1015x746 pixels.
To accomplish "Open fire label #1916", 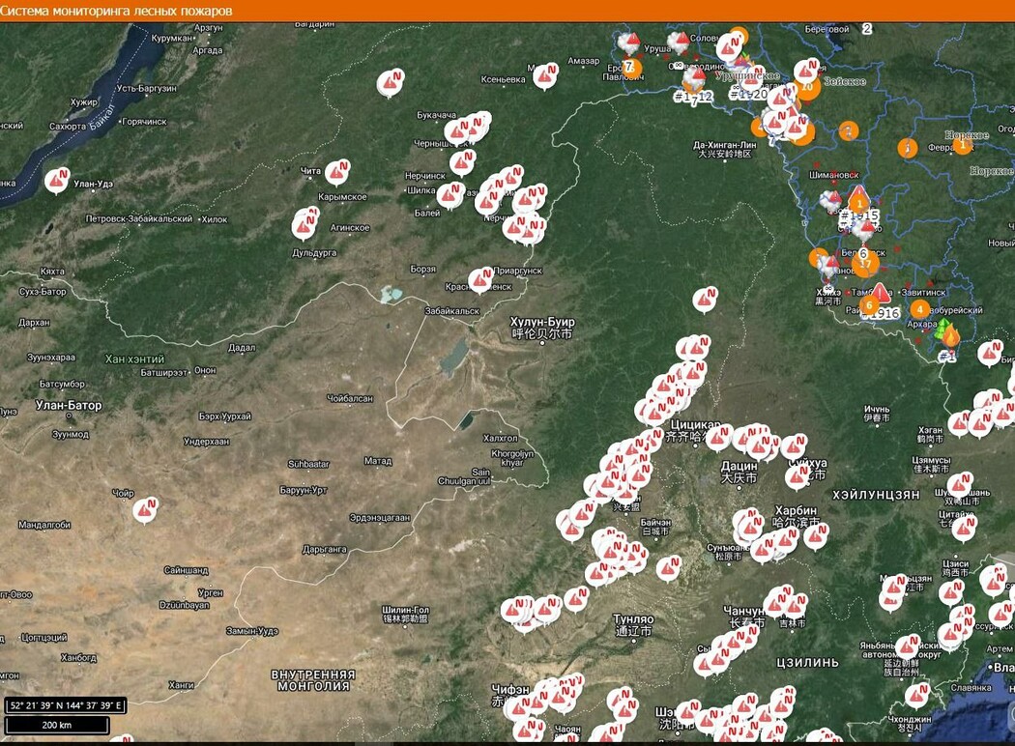I will [x=883, y=313].
